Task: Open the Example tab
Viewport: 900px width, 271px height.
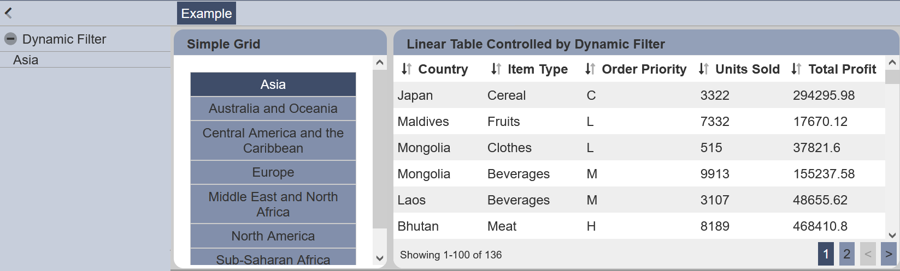Action: (207, 14)
